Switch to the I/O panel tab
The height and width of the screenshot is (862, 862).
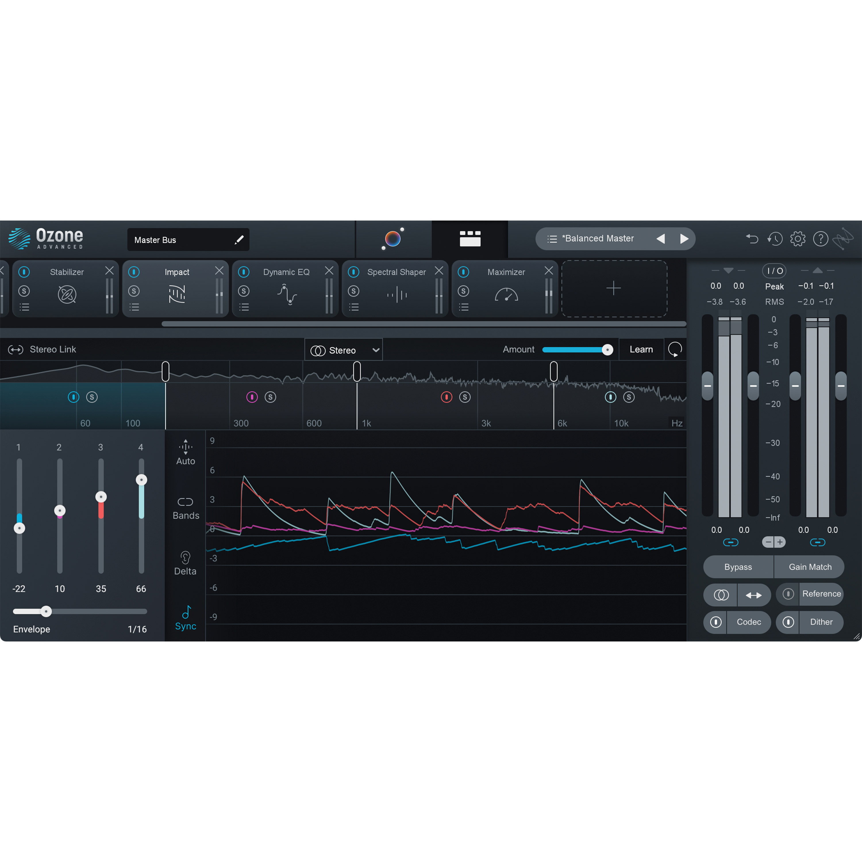click(774, 270)
